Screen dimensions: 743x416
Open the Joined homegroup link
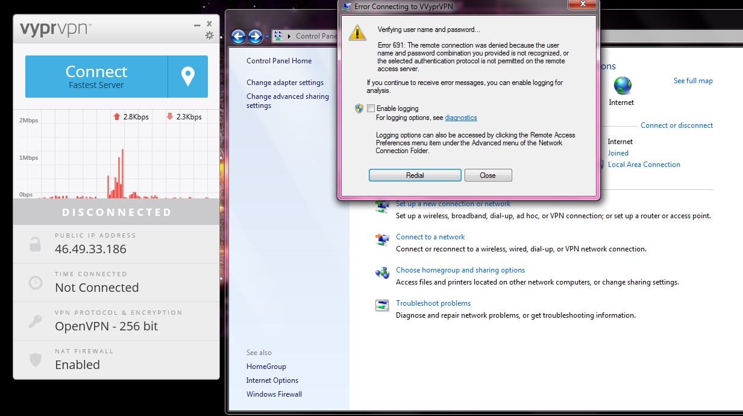(x=618, y=153)
